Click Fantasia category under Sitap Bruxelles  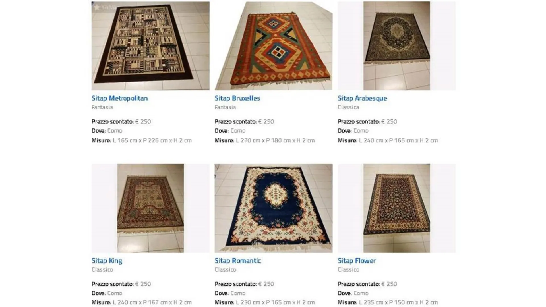[x=225, y=107]
